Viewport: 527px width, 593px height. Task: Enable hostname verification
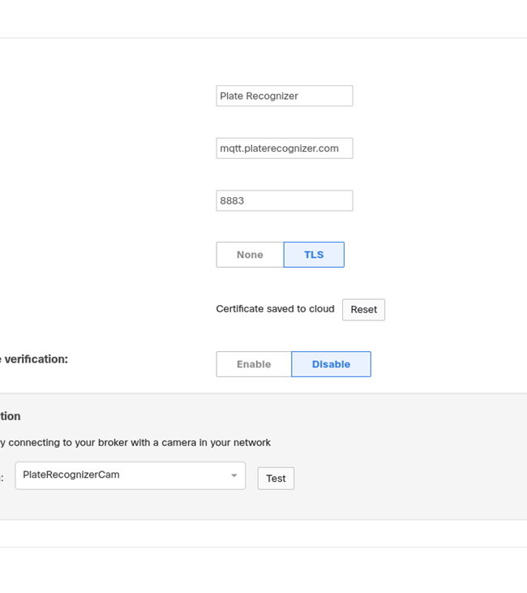point(254,364)
